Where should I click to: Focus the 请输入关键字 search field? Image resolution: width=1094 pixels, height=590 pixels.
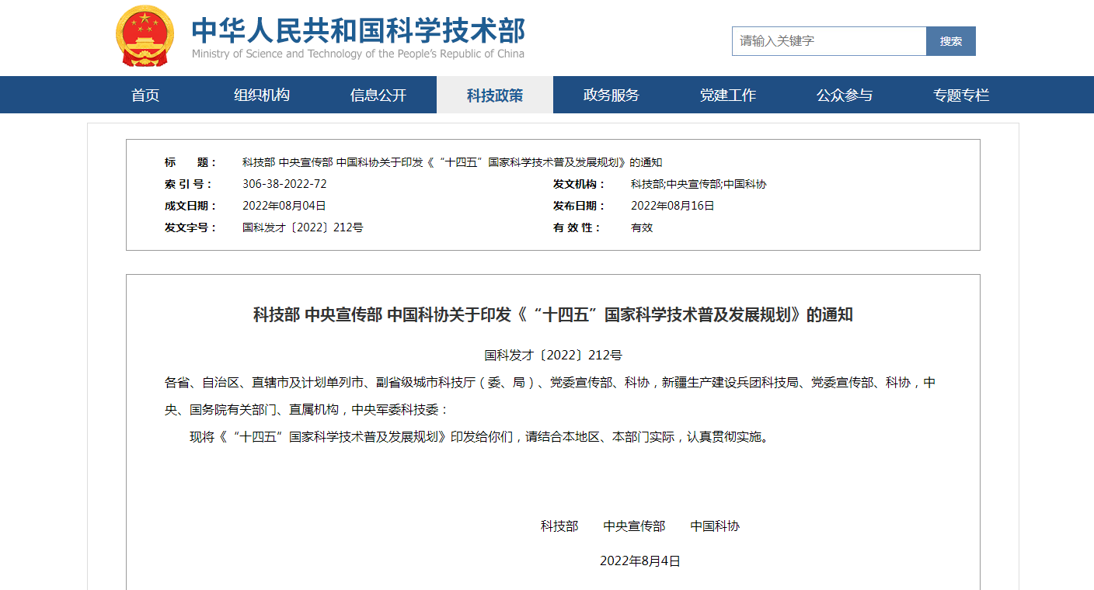(829, 41)
